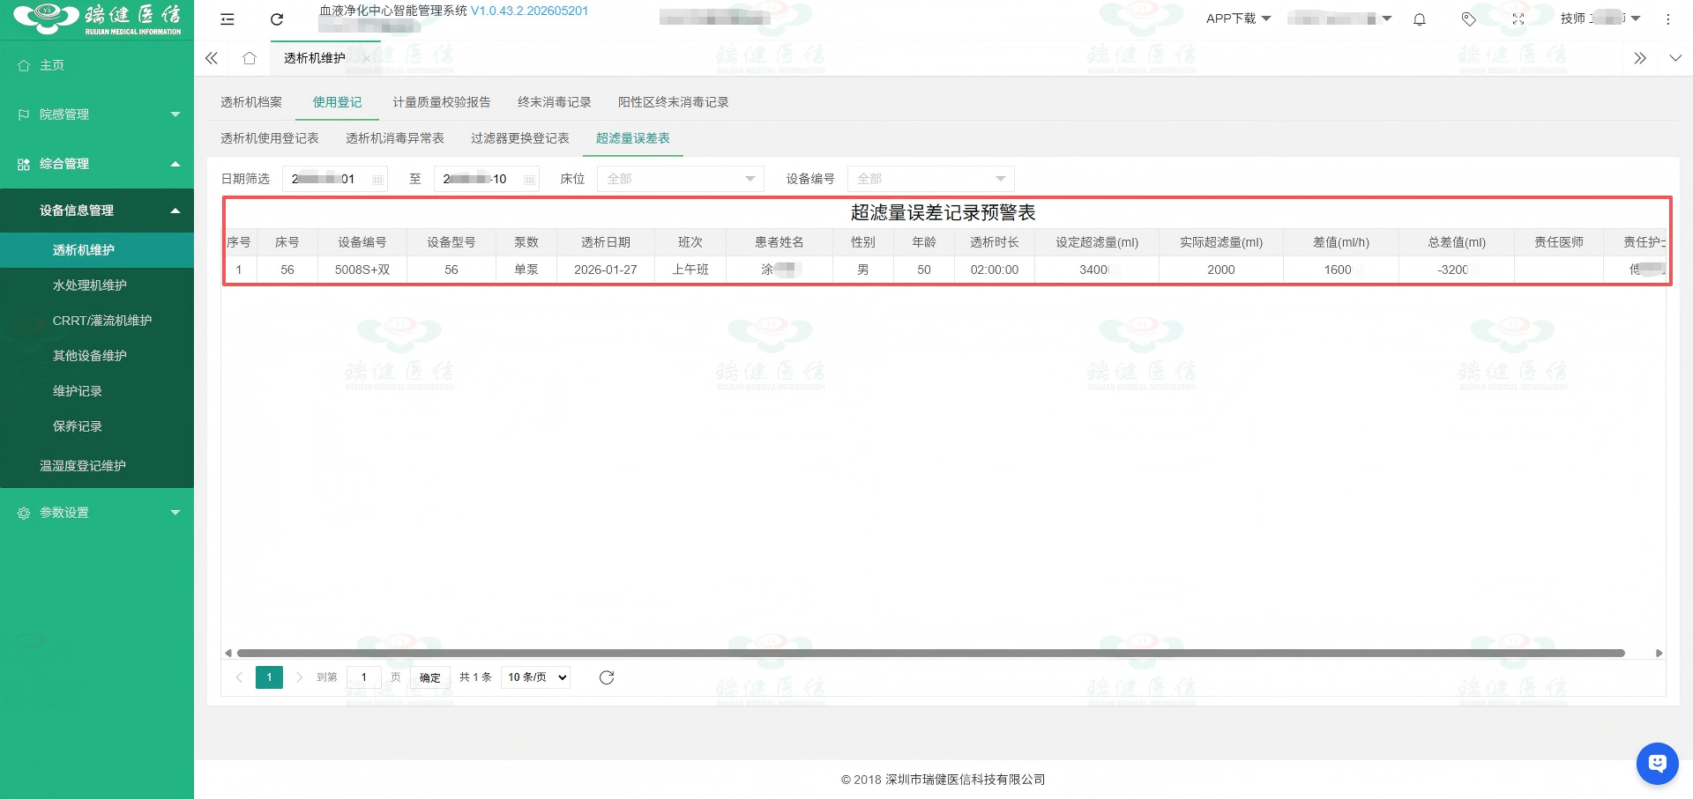Switch to the 透析机档案 tab
This screenshot has height=799, width=1693.
tap(251, 102)
